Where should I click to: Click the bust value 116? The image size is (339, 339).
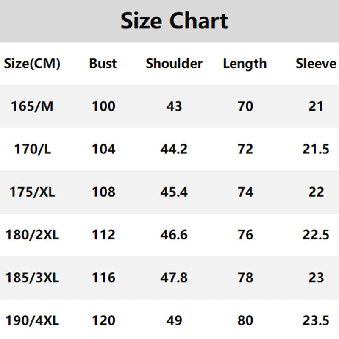103,278
